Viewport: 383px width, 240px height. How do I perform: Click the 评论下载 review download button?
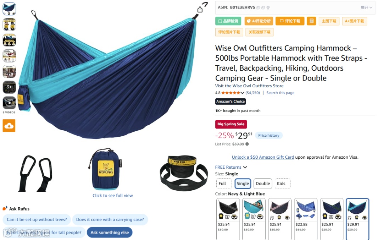[290, 21]
